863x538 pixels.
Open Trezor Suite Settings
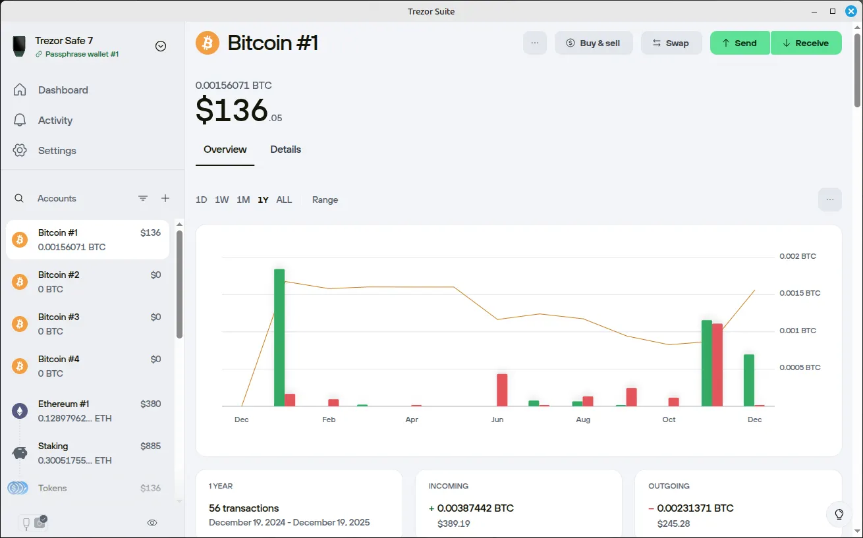pos(57,150)
